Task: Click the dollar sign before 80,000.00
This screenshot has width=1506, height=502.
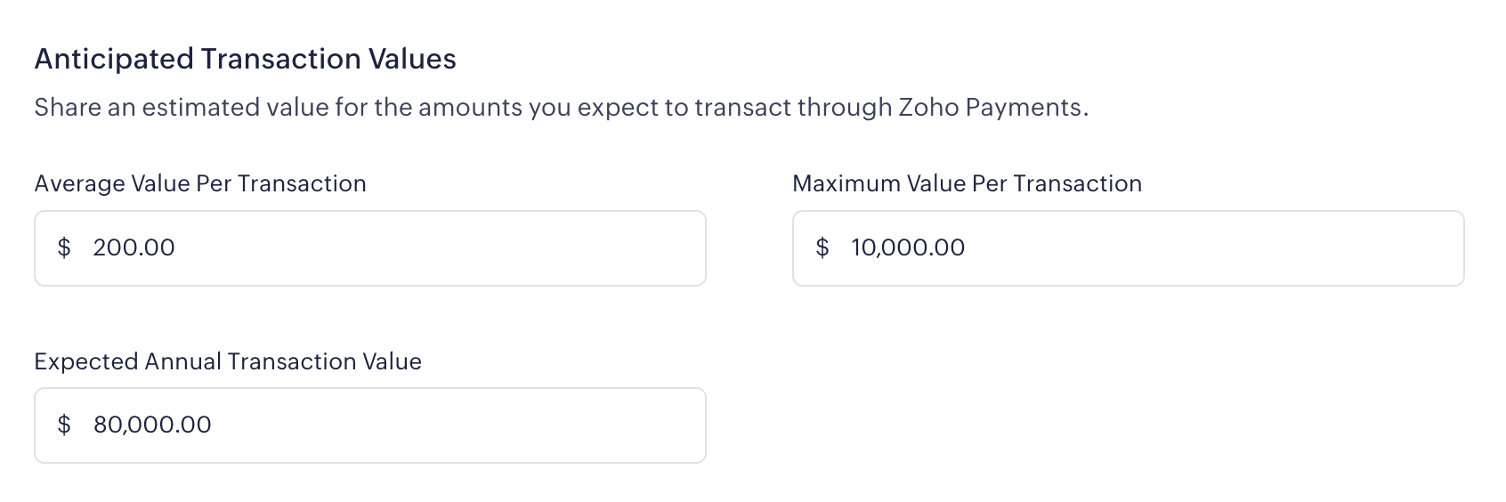Action: point(64,425)
